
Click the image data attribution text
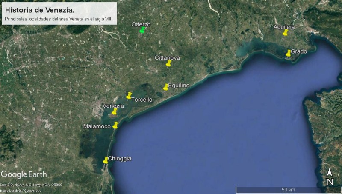pos(31,187)
